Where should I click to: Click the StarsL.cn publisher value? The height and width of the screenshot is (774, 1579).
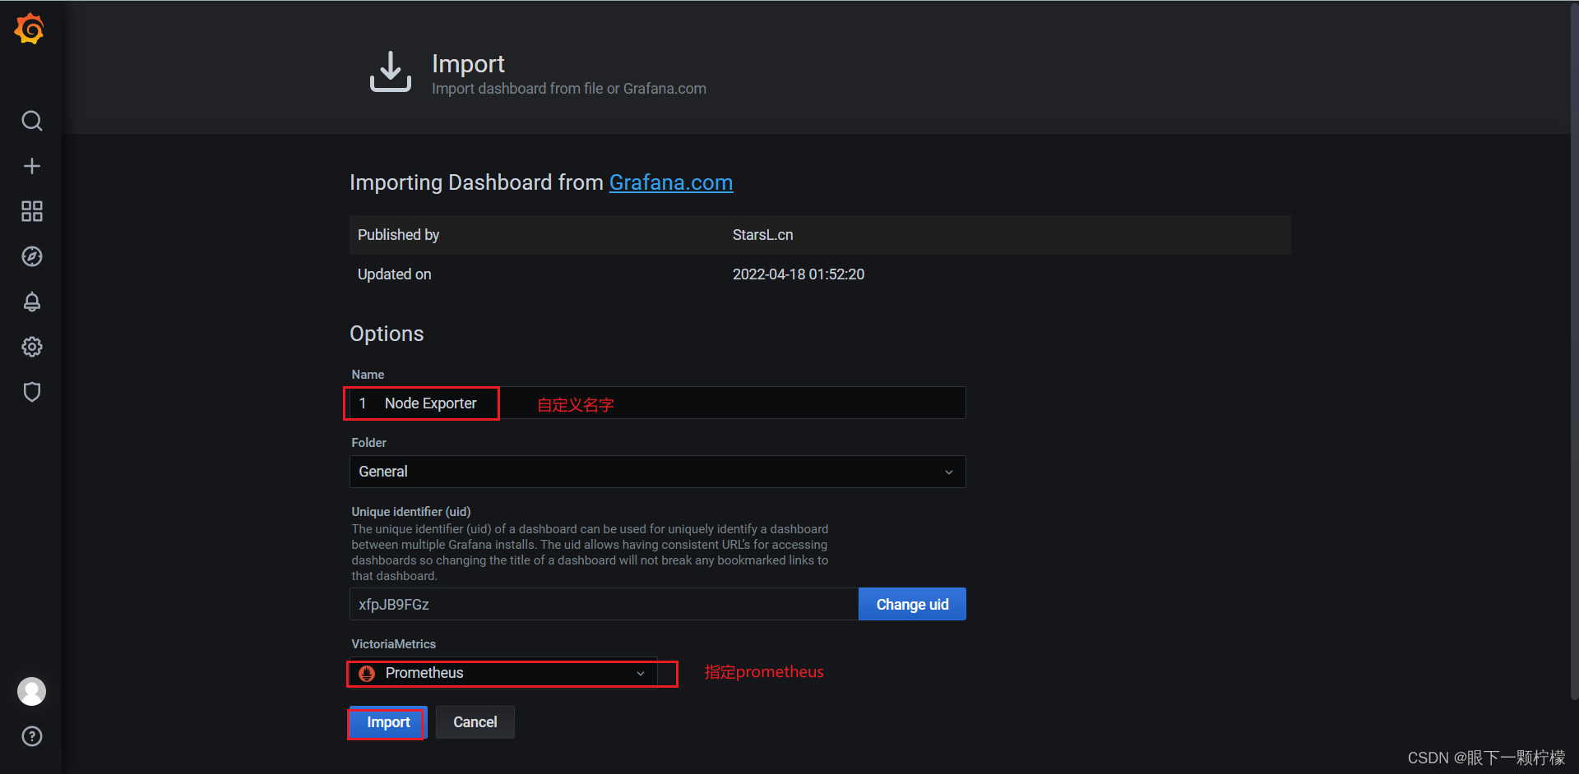[762, 235]
